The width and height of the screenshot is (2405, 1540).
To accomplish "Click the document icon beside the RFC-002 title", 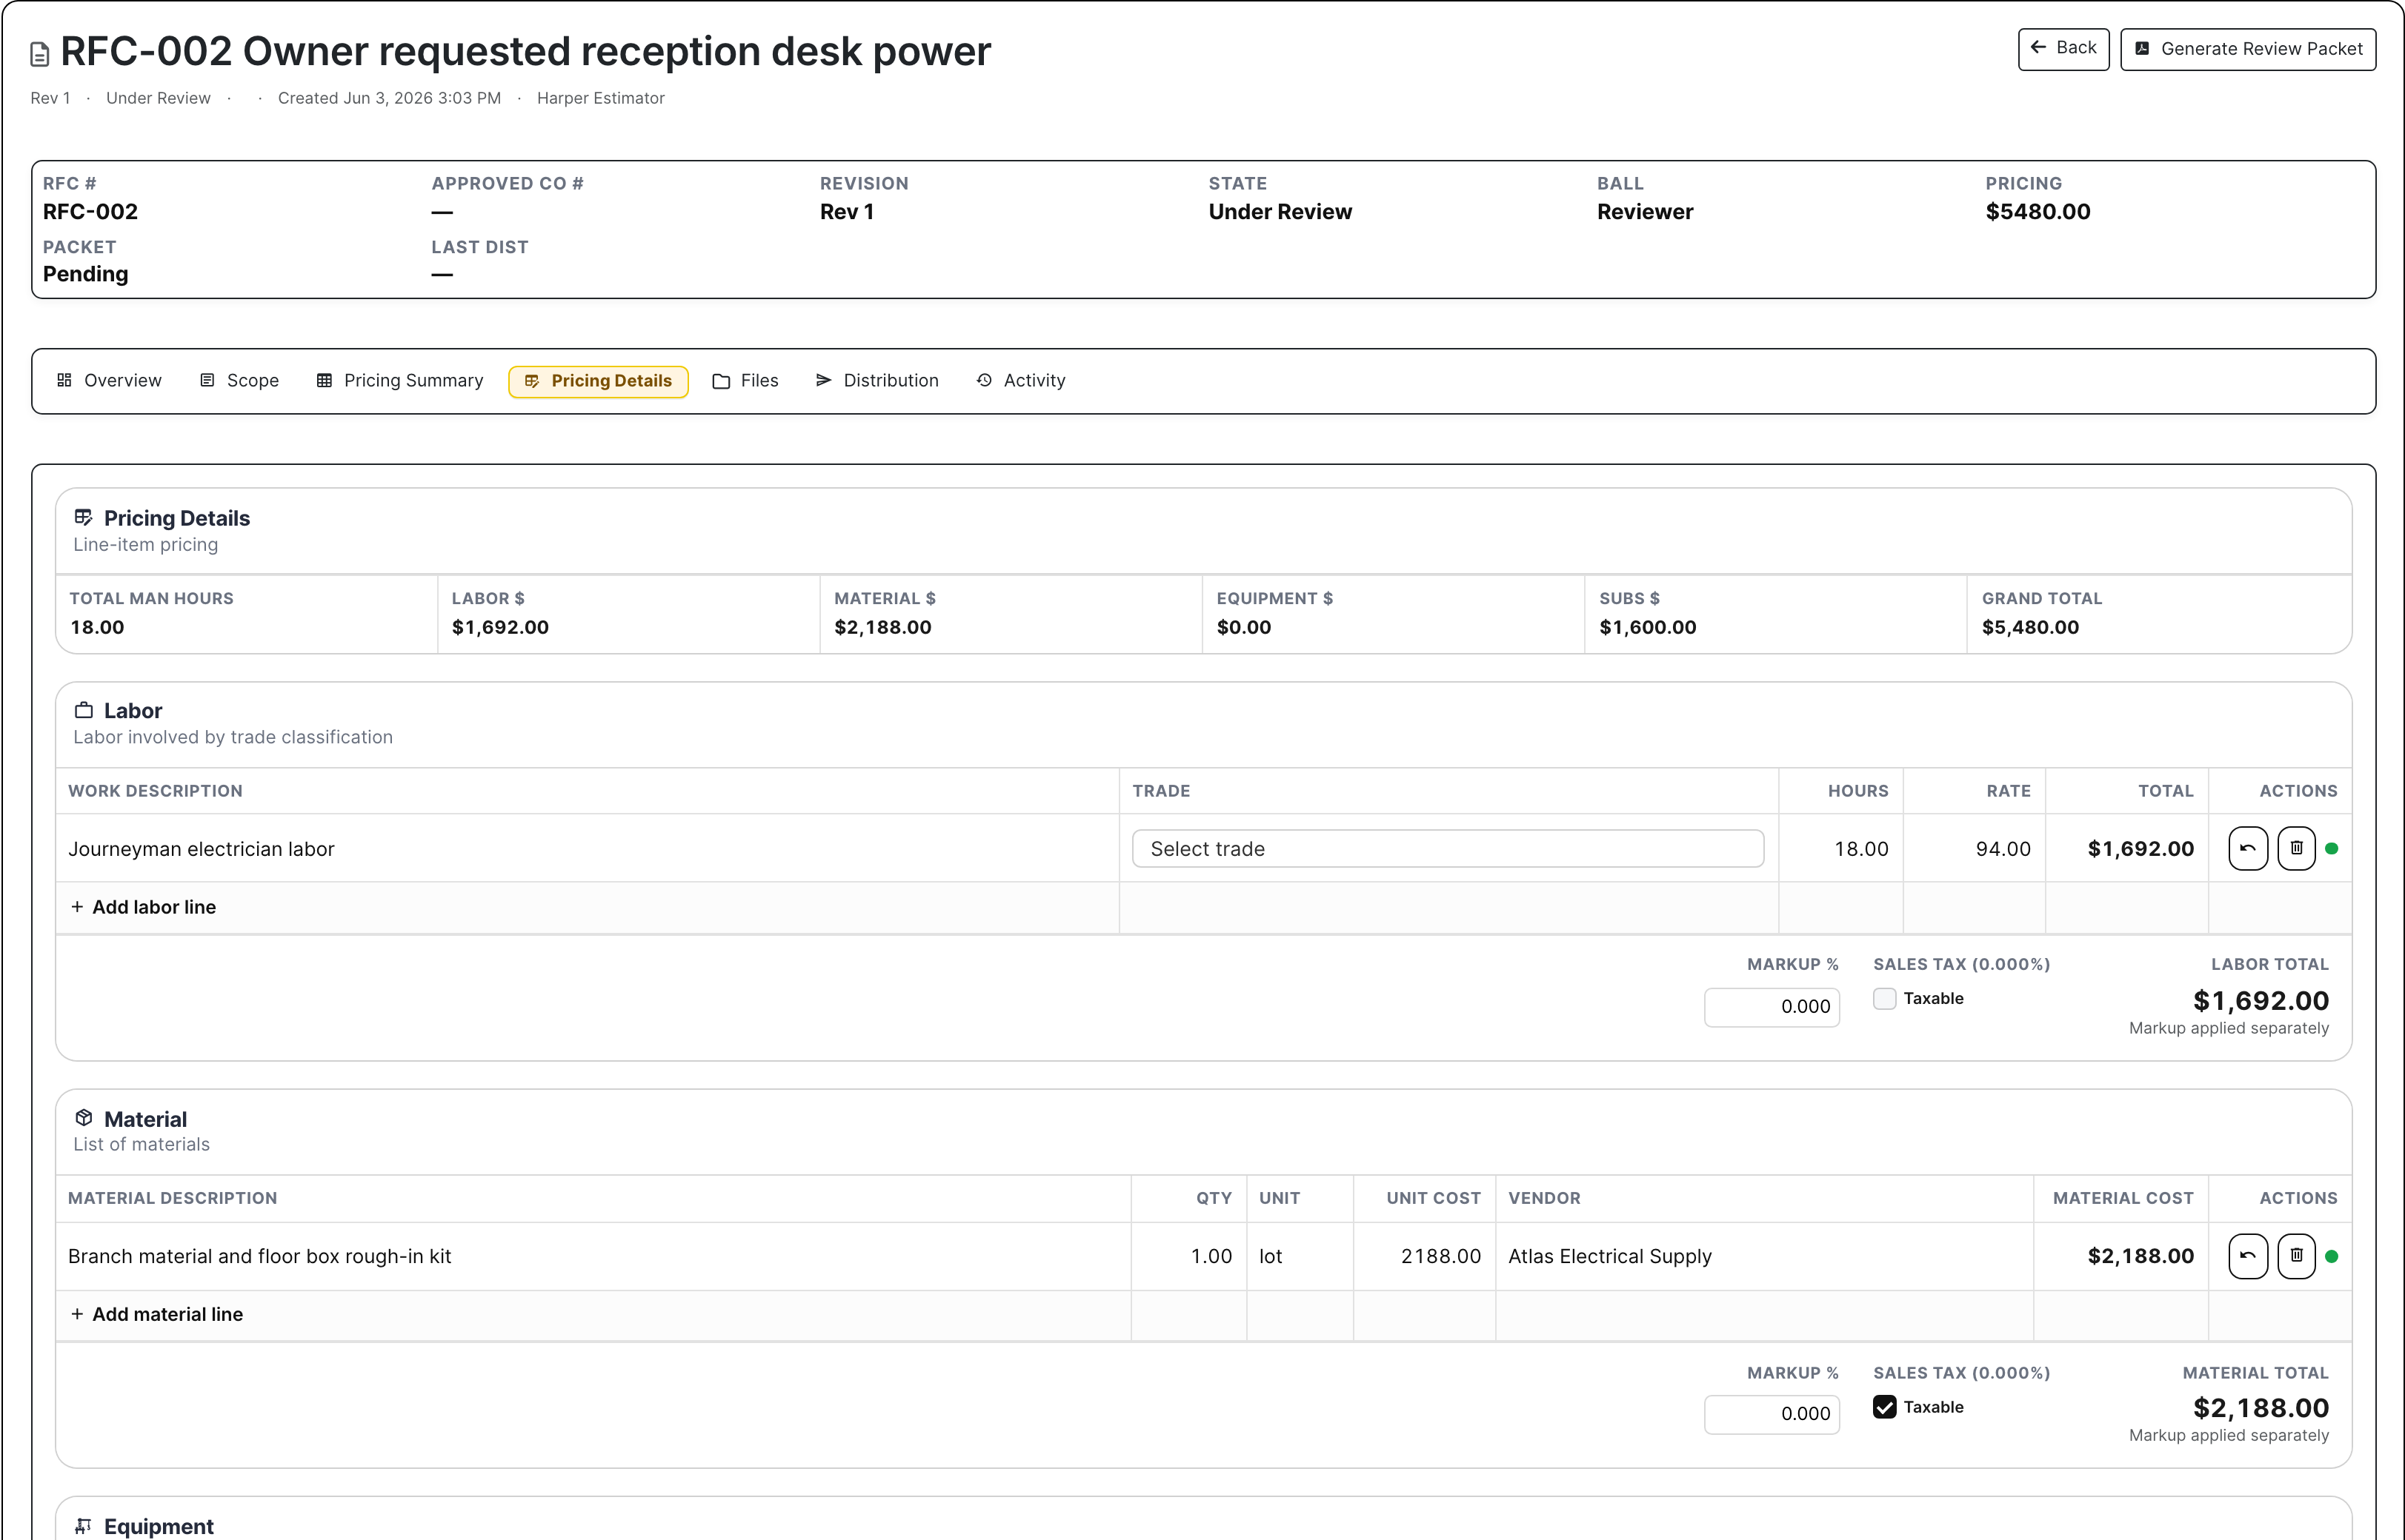I will pyautogui.click(x=40, y=54).
